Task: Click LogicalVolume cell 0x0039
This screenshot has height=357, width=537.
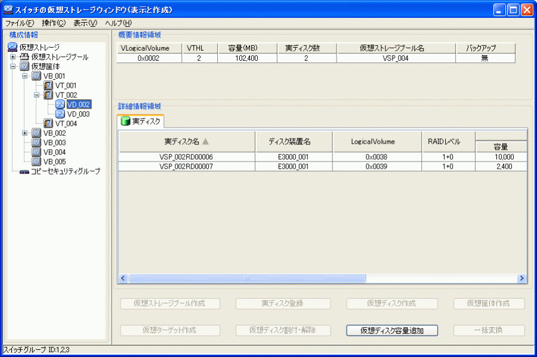Action: pyautogui.click(x=376, y=166)
